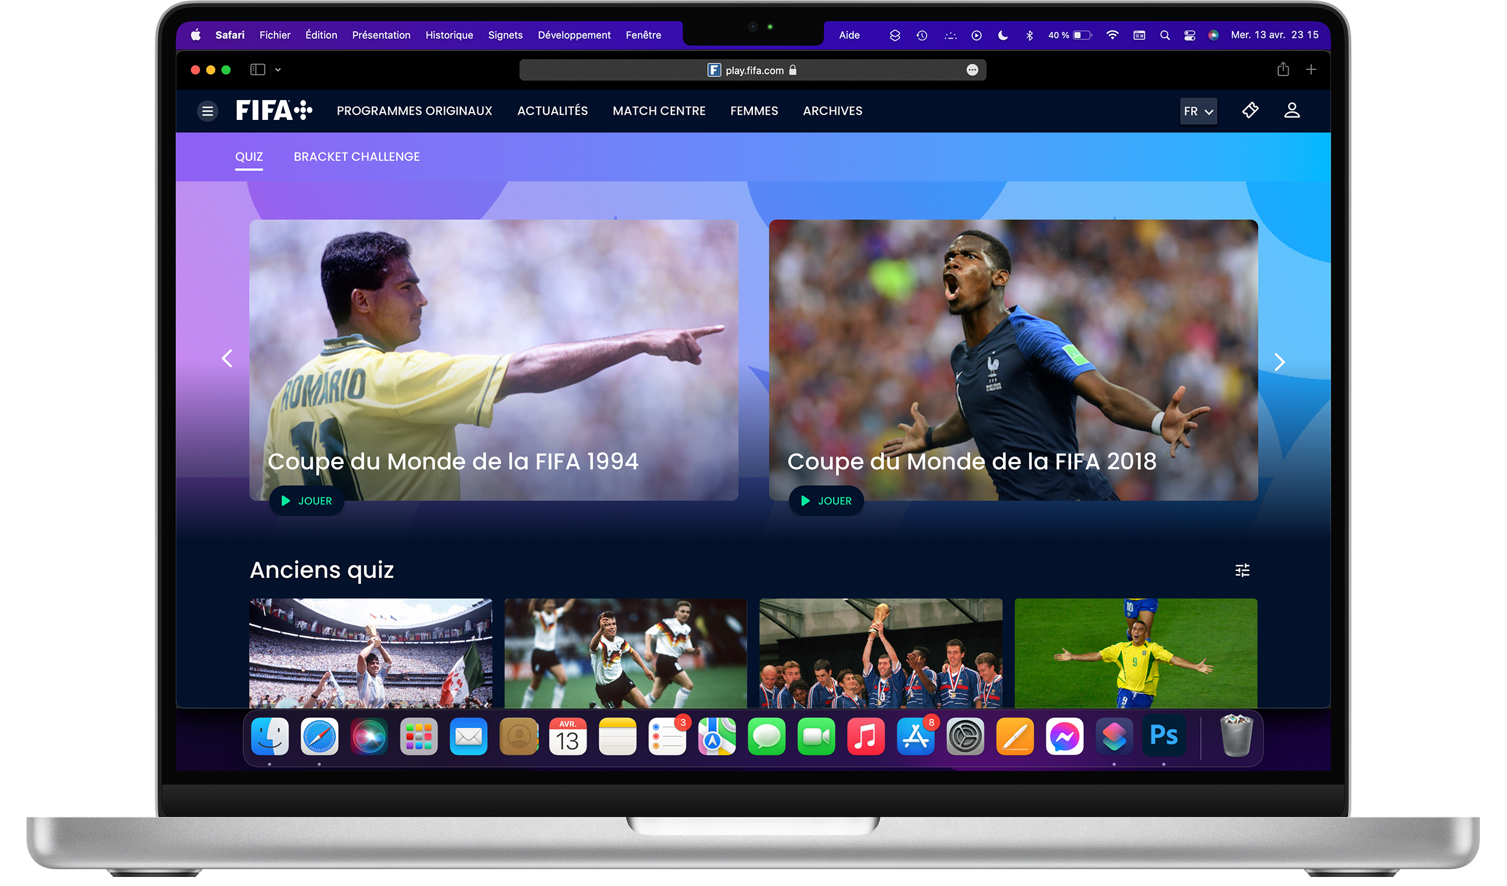Open the France trophy celebration quiz thumbnail
The width and height of the screenshot is (1507, 886).
[x=881, y=653]
